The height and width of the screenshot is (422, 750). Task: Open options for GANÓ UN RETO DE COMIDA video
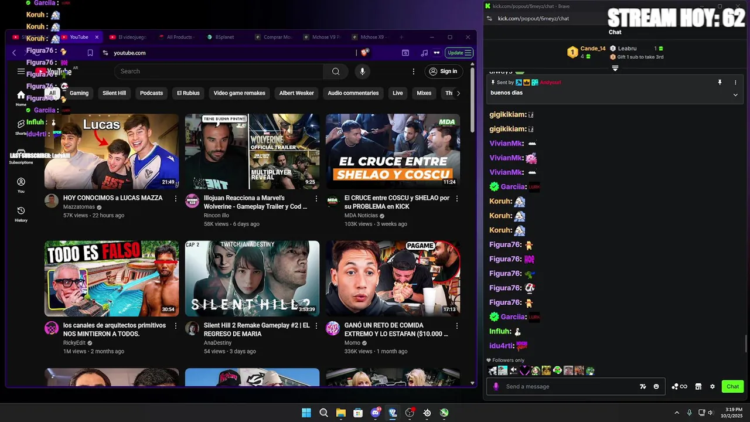tap(457, 326)
